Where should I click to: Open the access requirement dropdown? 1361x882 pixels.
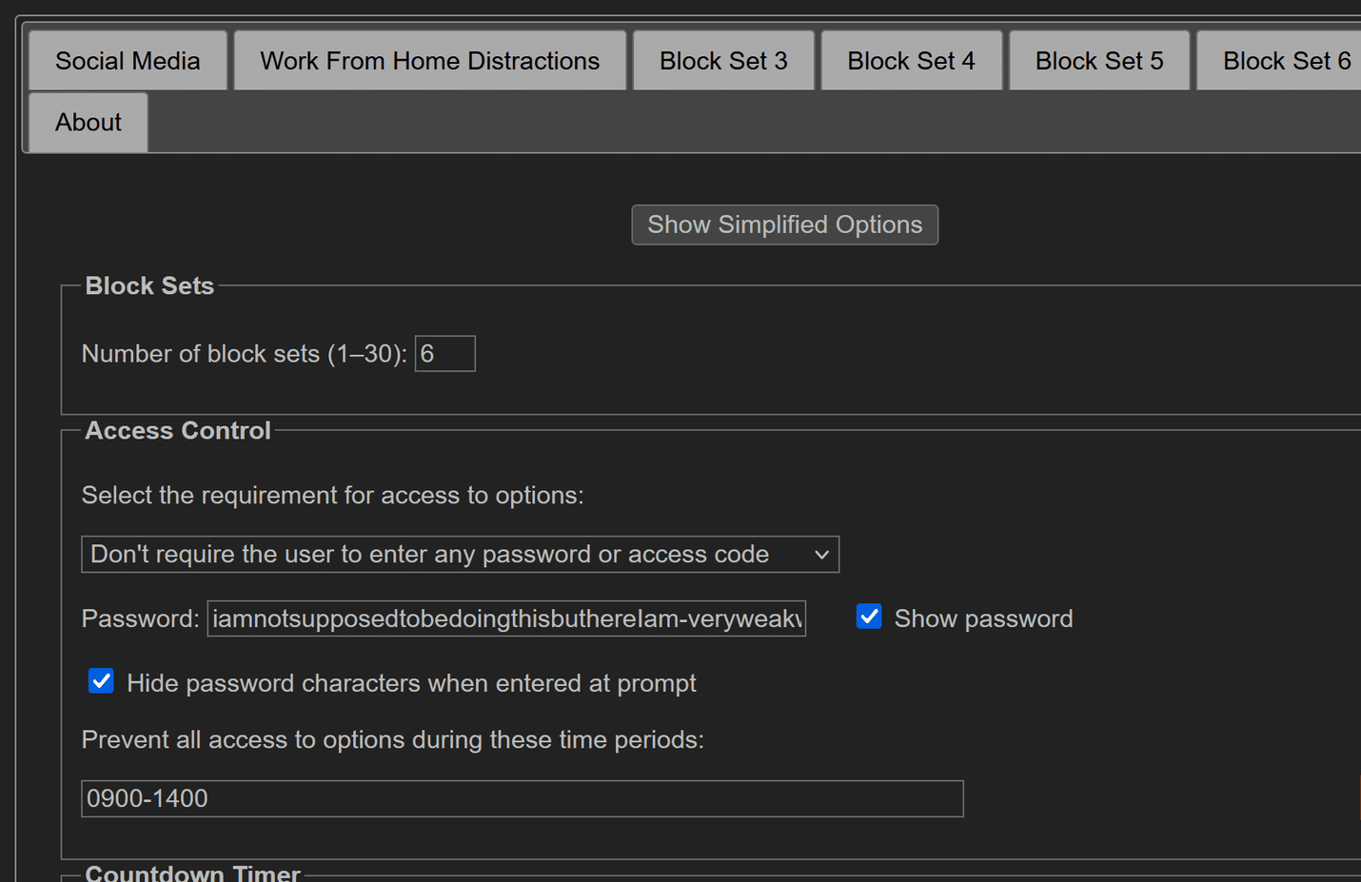click(461, 555)
